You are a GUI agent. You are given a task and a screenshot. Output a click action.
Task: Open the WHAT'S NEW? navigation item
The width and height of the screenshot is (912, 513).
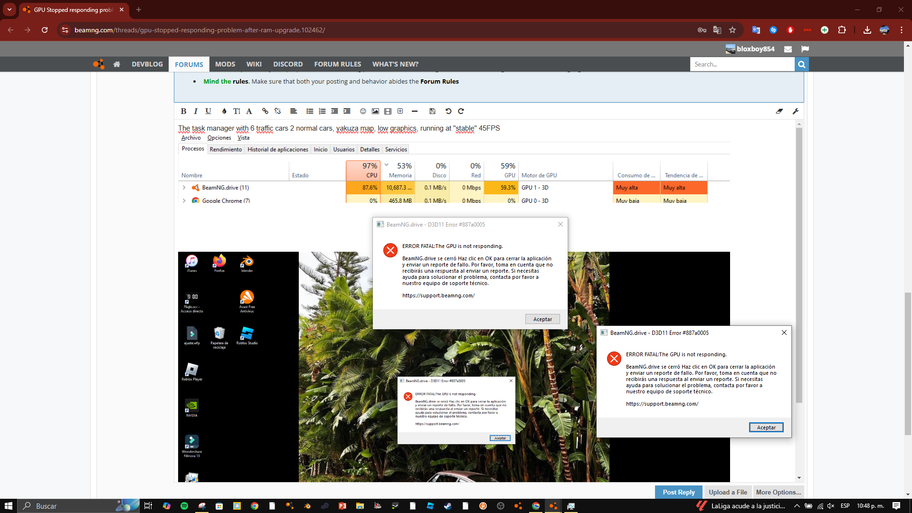(x=396, y=64)
